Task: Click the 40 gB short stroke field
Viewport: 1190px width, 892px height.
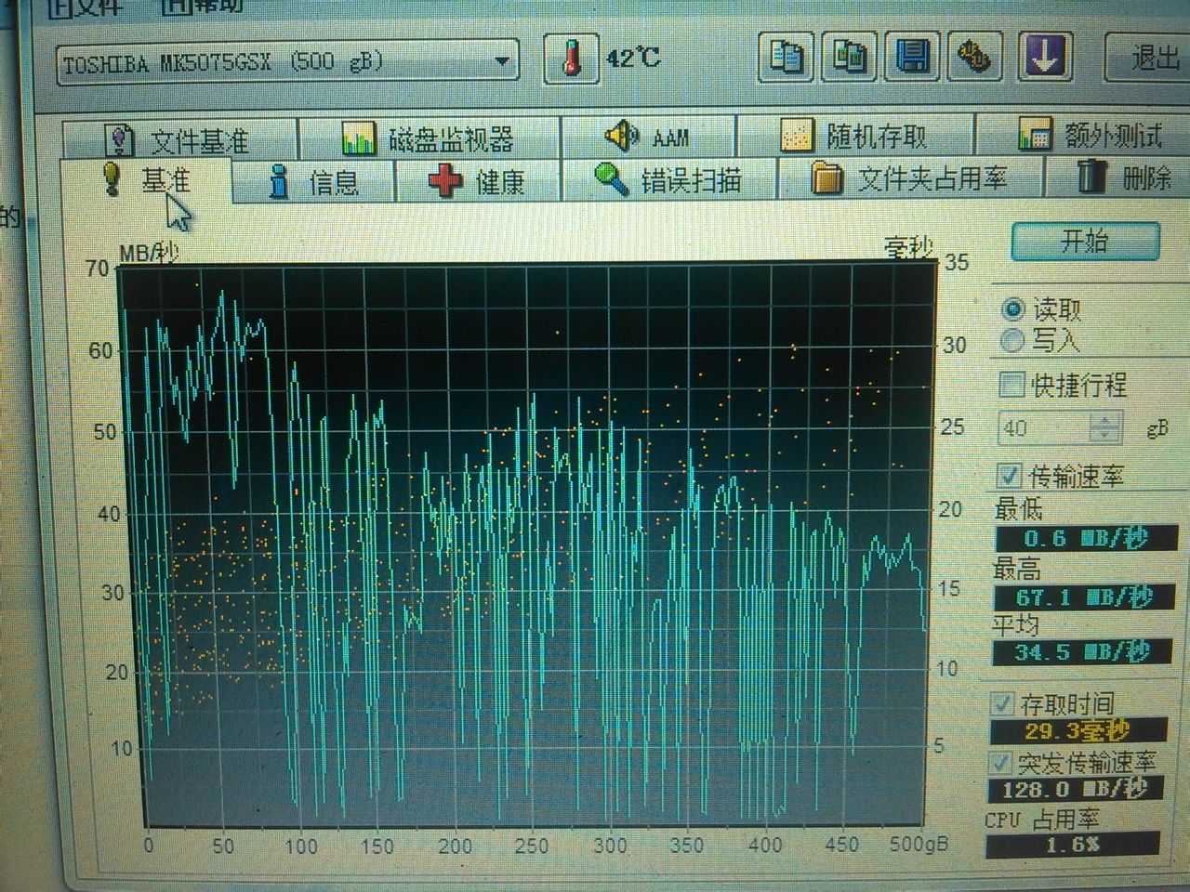Action: [x=1042, y=427]
